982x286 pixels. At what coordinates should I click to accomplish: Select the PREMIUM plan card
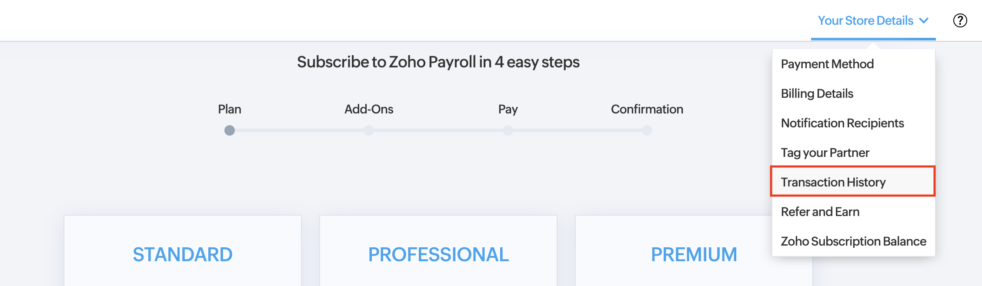tap(694, 254)
